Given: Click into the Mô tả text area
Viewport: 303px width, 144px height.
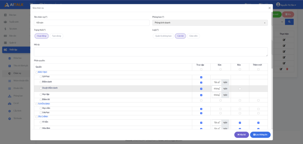Looking at the screenshot, I should click(x=151, y=52).
